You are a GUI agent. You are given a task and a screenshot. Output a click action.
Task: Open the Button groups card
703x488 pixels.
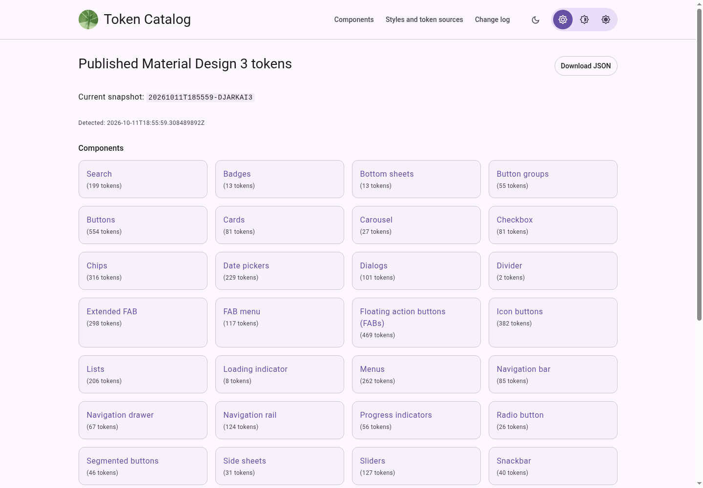click(553, 179)
